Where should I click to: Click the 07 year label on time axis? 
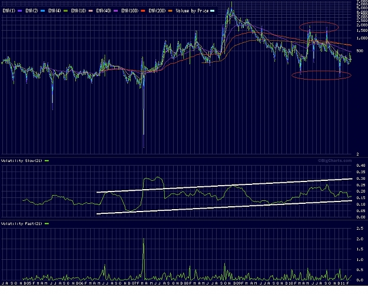[x=135, y=283]
